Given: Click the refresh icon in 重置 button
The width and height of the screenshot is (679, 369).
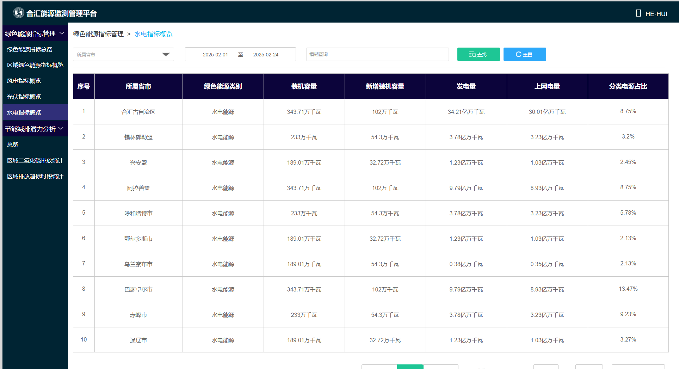Looking at the screenshot, I should pyautogui.click(x=518, y=55).
